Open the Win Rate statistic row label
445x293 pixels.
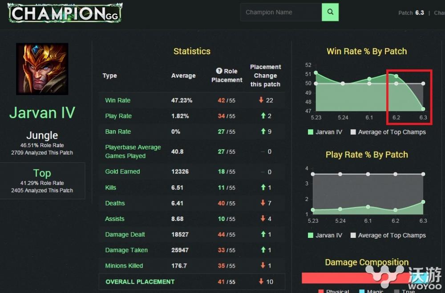[x=118, y=100]
